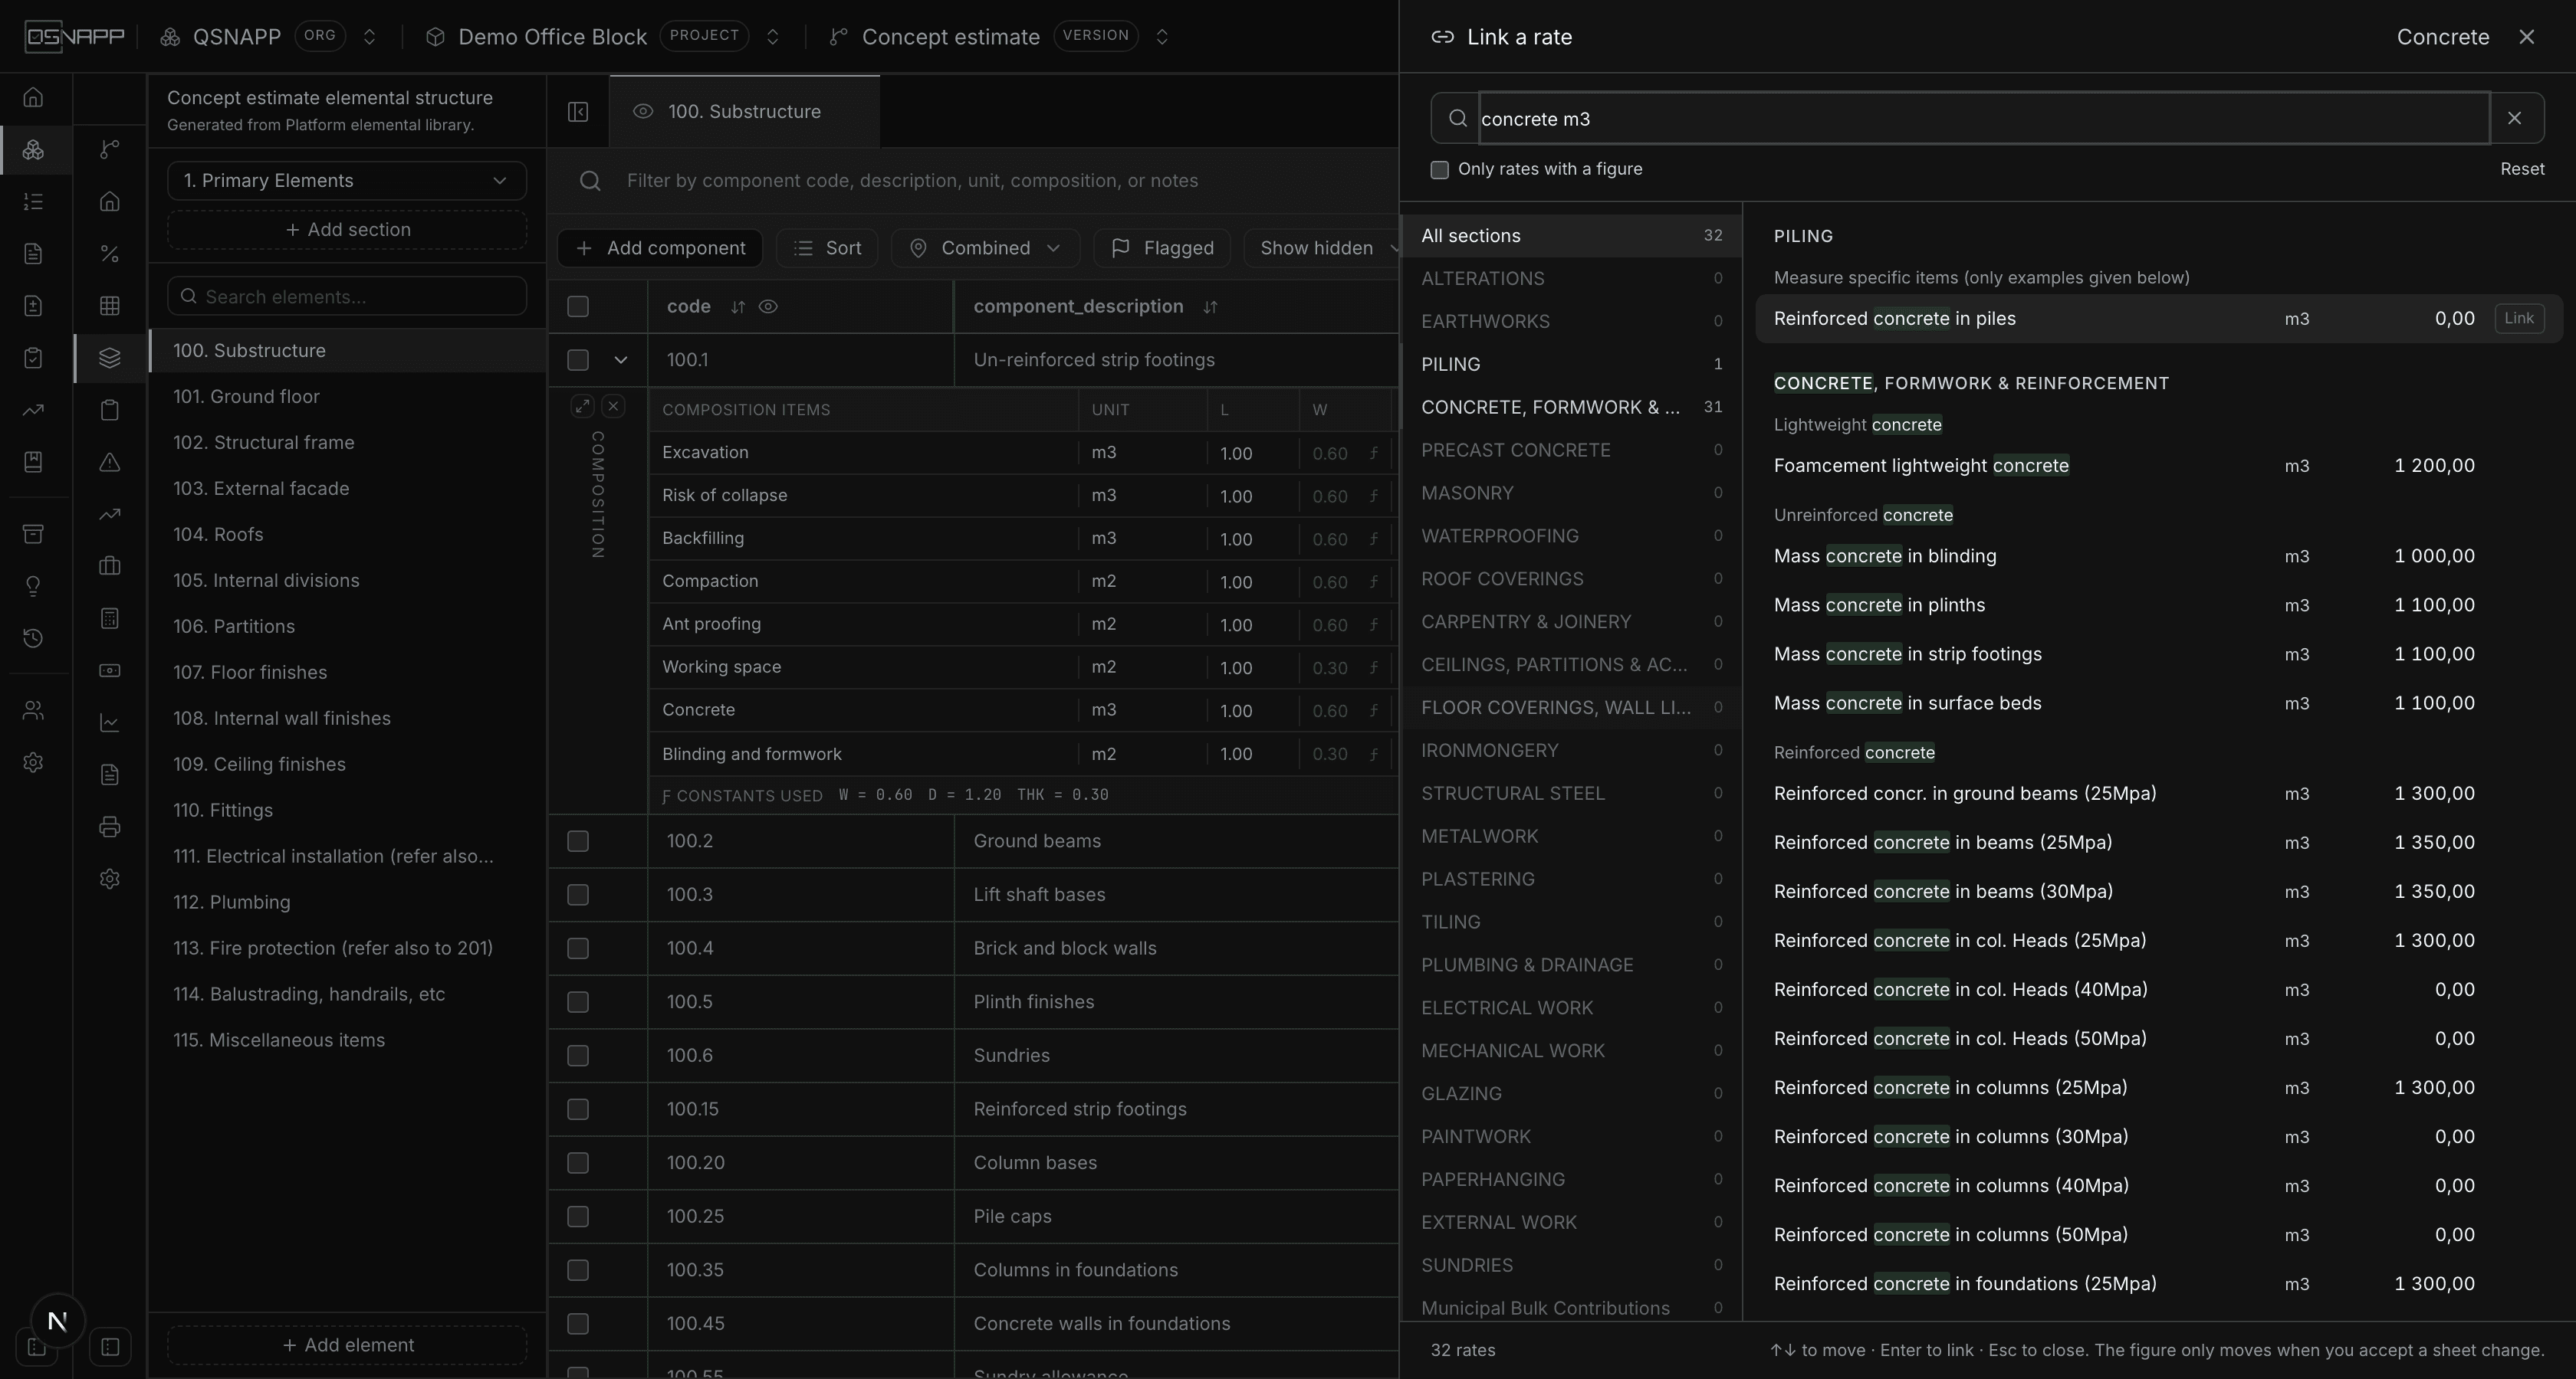Open the table grid icon in sidebar
The width and height of the screenshot is (2576, 1379).
[110, 306]
